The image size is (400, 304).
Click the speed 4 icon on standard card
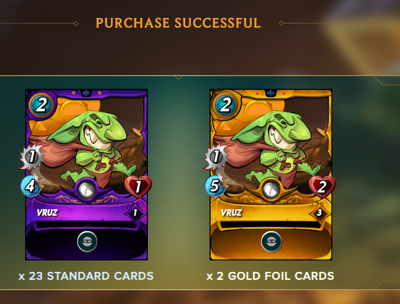[31, 186]
